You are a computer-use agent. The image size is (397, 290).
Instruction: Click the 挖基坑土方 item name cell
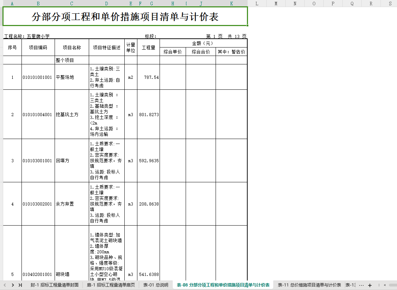[72, 114]
